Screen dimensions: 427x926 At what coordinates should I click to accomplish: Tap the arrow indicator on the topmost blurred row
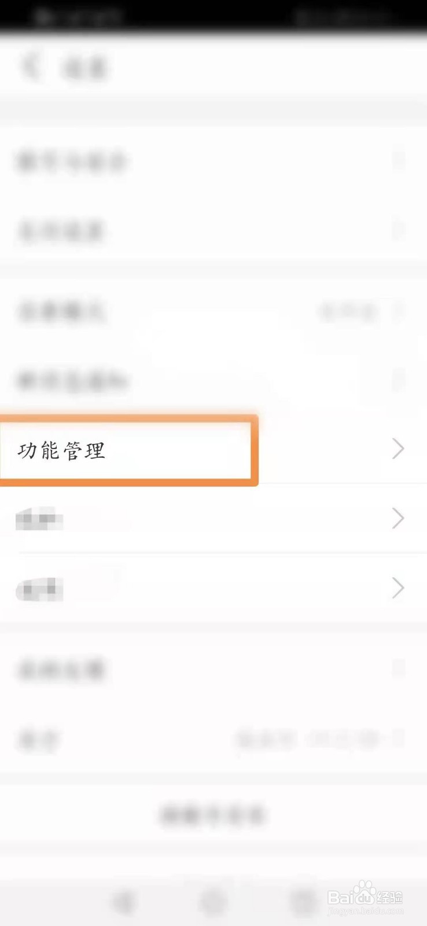pyautogui.click(x=399, y=161)
